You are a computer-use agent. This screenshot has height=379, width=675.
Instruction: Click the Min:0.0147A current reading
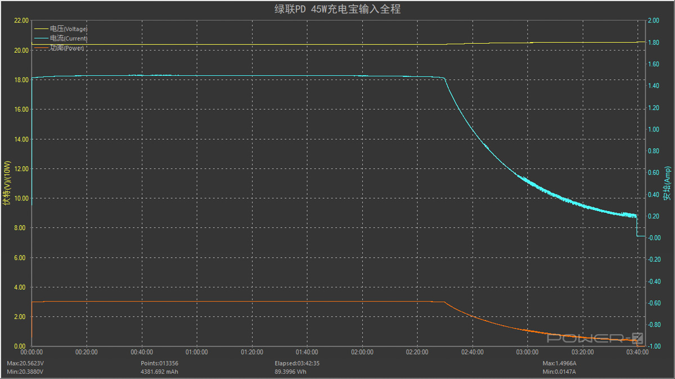559,371
